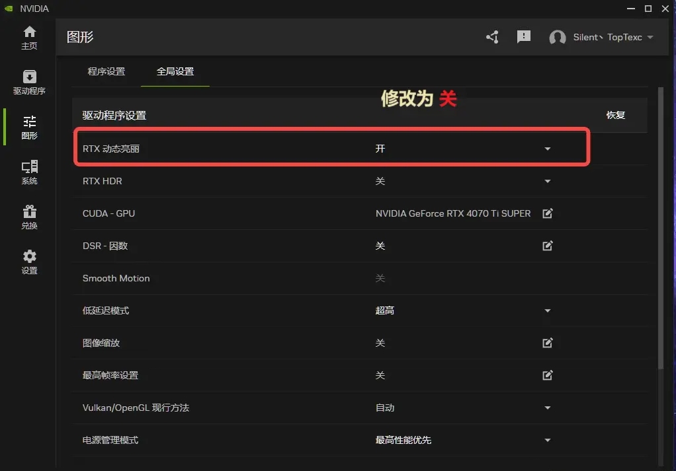Click the 电源管理模式 row label
Image resolution: width=676 pixels, height=471 pixels.
pos(110,440)
